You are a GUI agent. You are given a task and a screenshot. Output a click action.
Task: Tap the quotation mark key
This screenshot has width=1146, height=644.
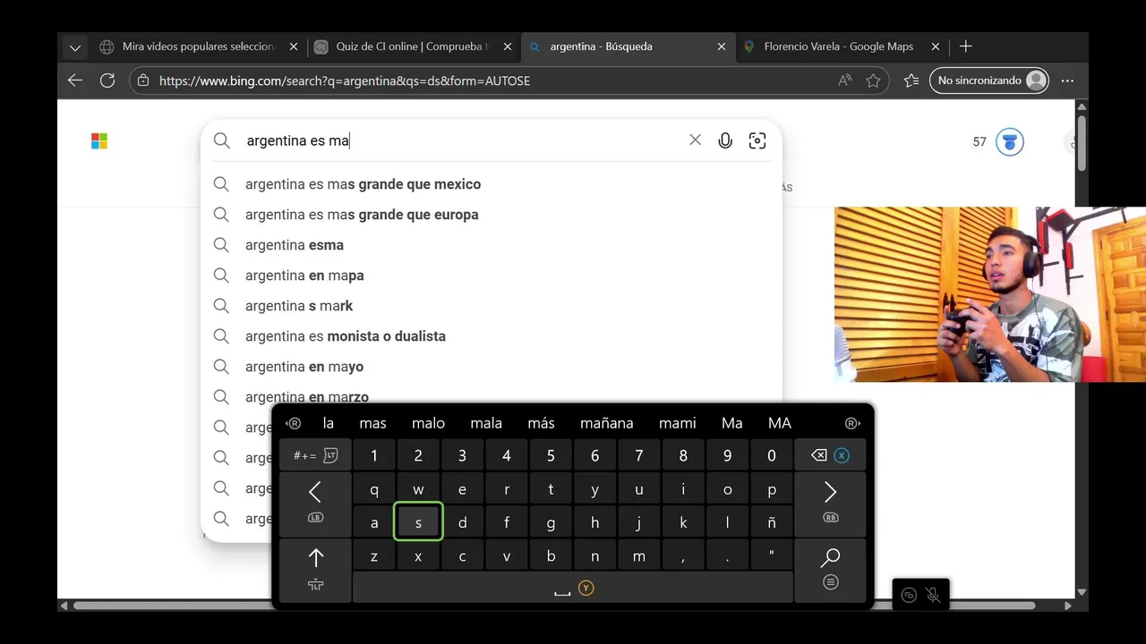click(x=772, y=555)
